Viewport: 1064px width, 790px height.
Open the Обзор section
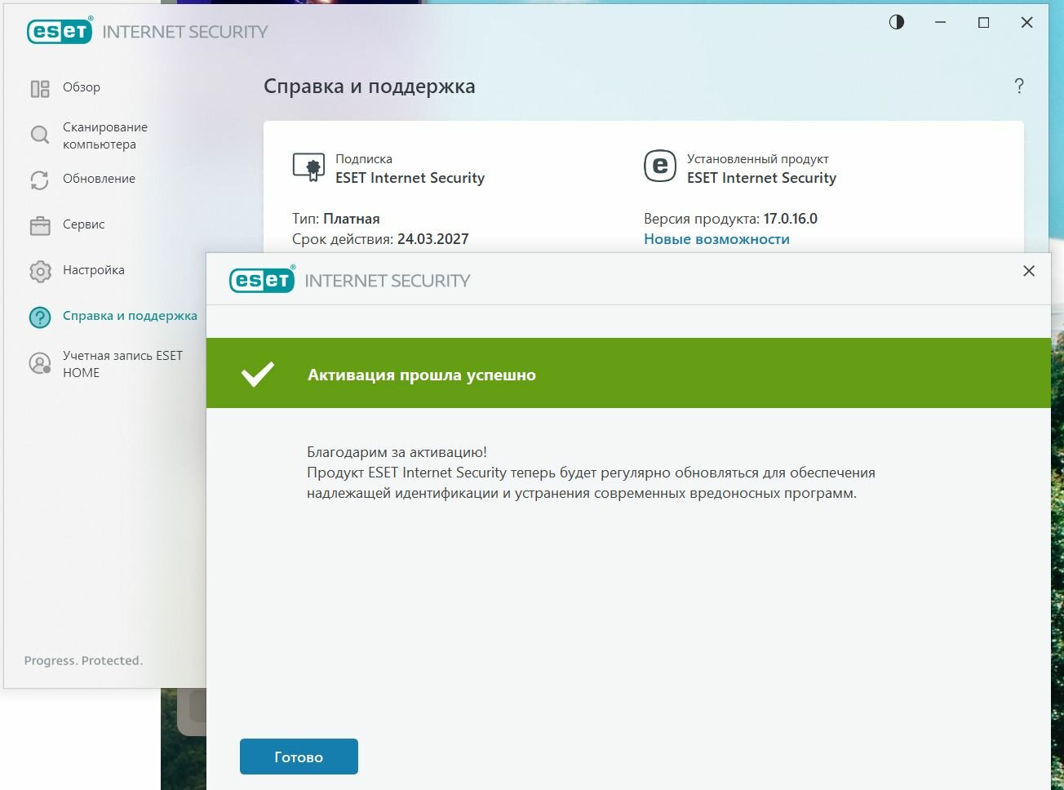(82, 87)
